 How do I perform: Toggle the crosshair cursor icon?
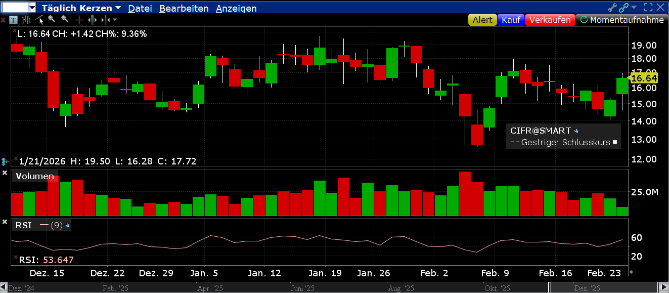coord(79,20)
